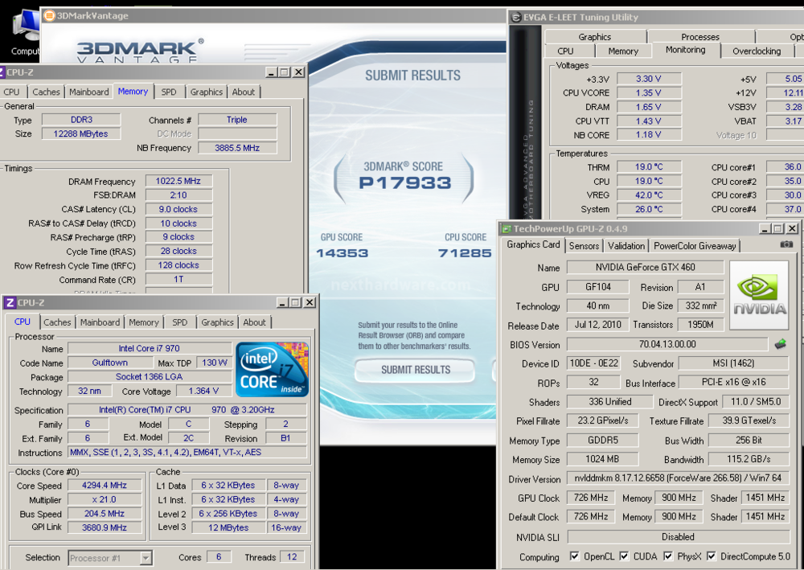Click the memory Type value DDR3
804x570 pixels.
click(81, 120)
